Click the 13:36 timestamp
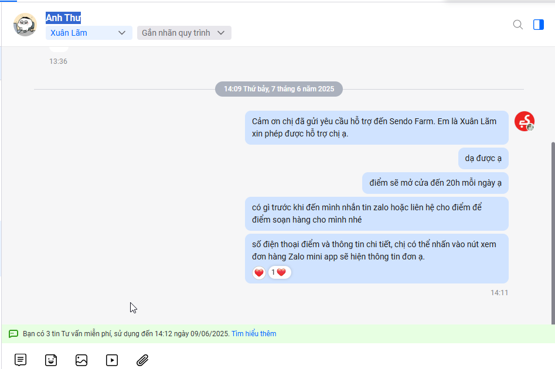This screenshot has height=369, width=555. [58, 61]
